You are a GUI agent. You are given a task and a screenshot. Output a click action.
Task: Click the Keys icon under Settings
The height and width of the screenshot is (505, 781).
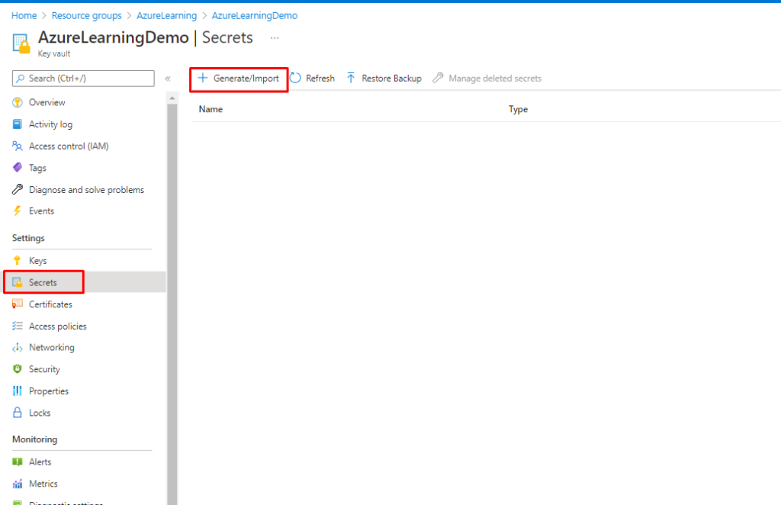point(18,260)
